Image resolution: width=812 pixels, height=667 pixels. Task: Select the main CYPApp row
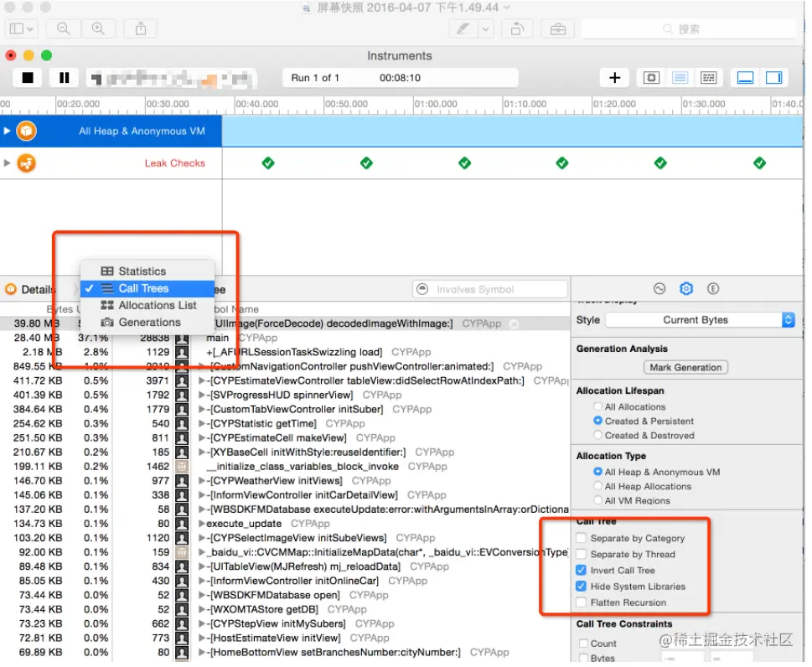(x=285, y=339)
